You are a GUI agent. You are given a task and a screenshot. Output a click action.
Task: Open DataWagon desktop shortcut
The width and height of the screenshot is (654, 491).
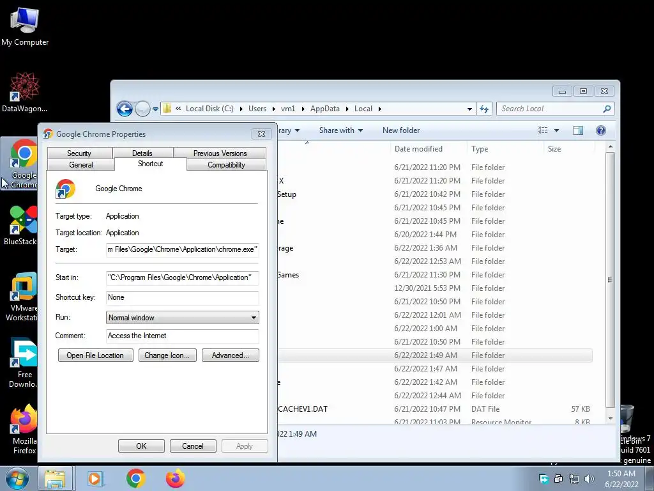pos(24,92)
